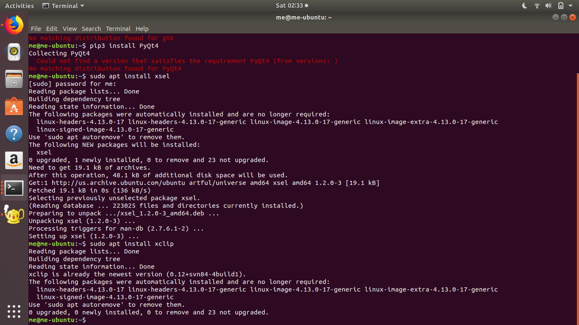This screenshot has height=325, width=579.
Task: Open Ubuntu Software store icon
Action: click(14, 106)
